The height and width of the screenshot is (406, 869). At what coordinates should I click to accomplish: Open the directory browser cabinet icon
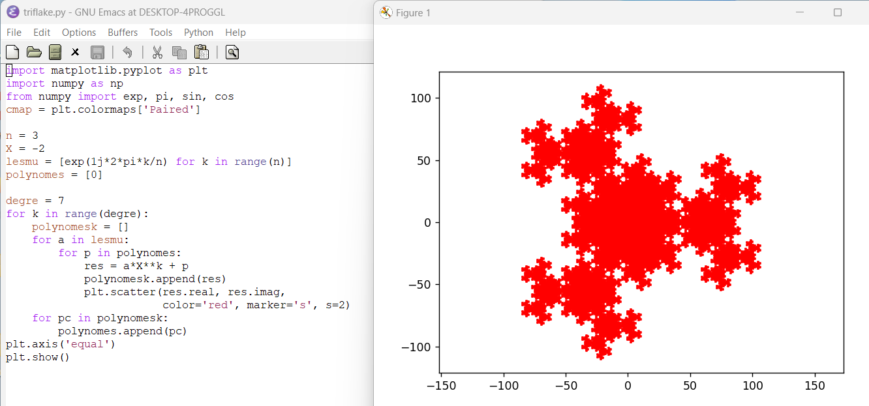55,52
